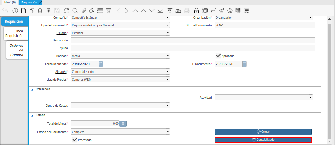
Task: Open attachments with the paperclip icon
Action: 83,11
